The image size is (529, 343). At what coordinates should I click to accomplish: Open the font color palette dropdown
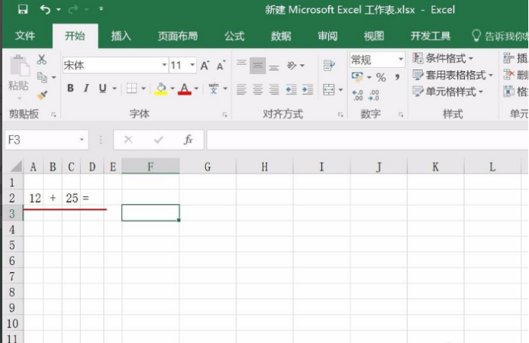pos(196,89)
